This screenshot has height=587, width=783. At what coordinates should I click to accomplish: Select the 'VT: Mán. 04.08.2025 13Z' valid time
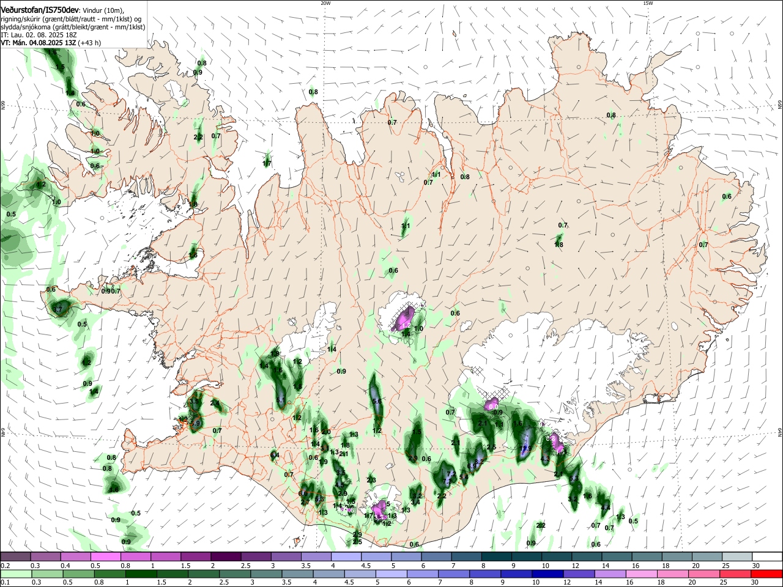click(38, 43)
